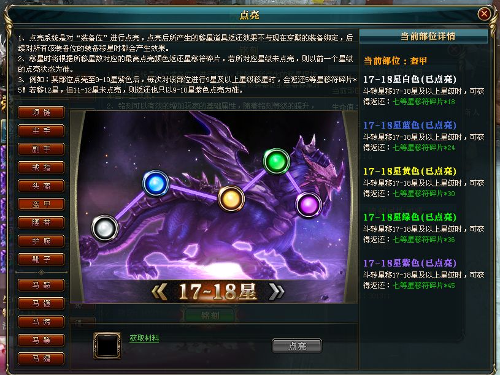Click the white orb on the constellation
Viewport: 500px width, 375px height.
105,228
